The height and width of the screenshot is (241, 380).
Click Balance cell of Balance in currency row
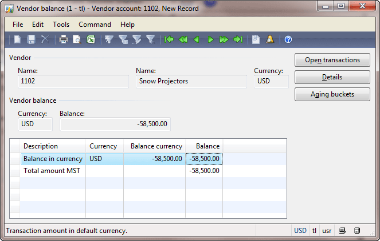[x=204, y=159]
